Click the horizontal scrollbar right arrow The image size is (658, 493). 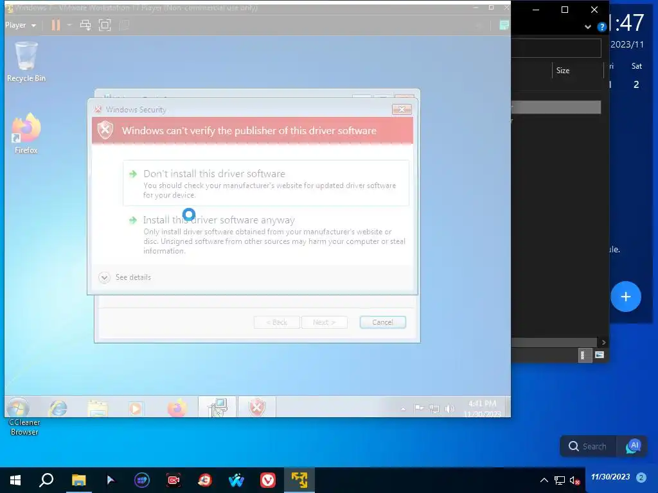click(603, 342)
